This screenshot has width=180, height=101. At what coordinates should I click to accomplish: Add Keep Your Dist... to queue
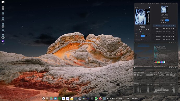point(173,31)
